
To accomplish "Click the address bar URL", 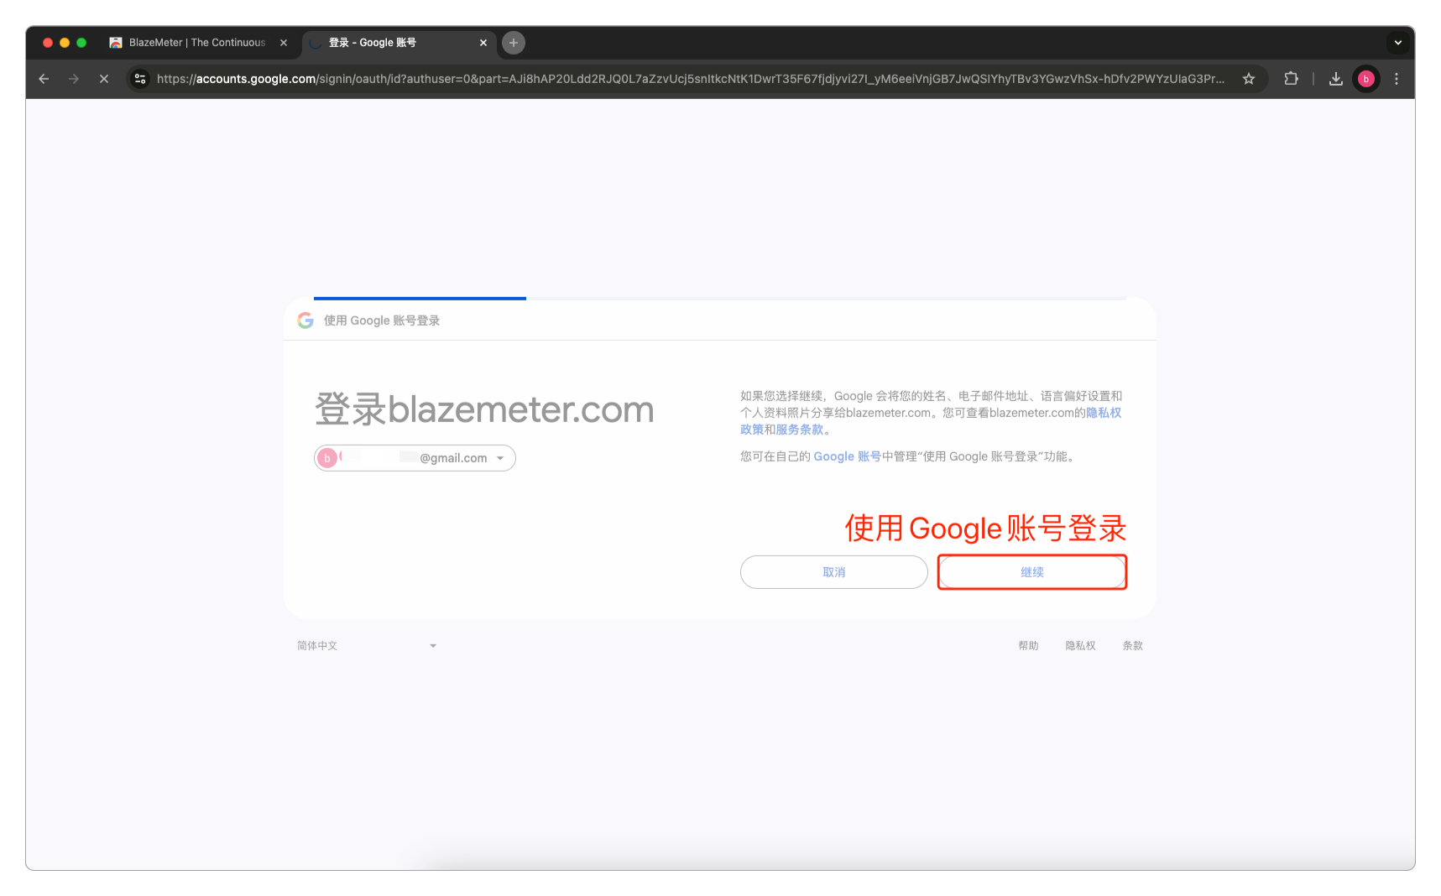I will click(690, 79).
